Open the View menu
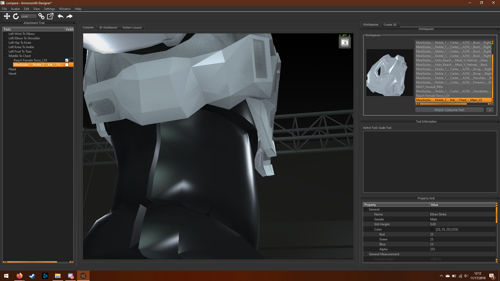500x281 pixels. pyautogui.click(x=36, y=9)
